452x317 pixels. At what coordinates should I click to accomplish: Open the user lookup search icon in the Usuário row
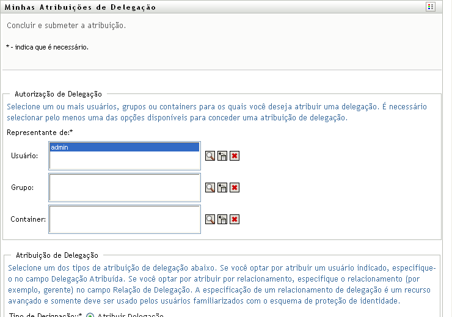[210, 156]
